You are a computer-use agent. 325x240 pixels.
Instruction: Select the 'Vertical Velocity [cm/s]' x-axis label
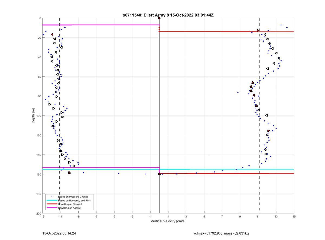click(168, 221)
